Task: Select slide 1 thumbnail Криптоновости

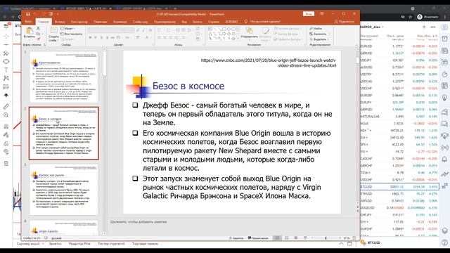Action: point(64,77)
